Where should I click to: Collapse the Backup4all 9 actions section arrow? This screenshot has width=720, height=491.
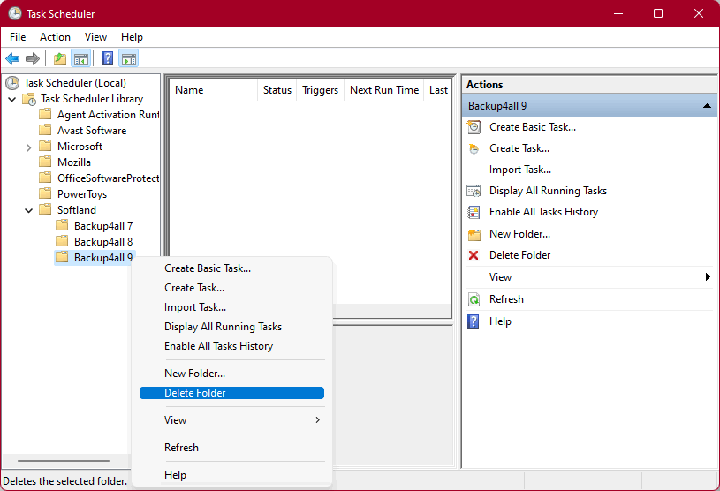coord(707,106)
